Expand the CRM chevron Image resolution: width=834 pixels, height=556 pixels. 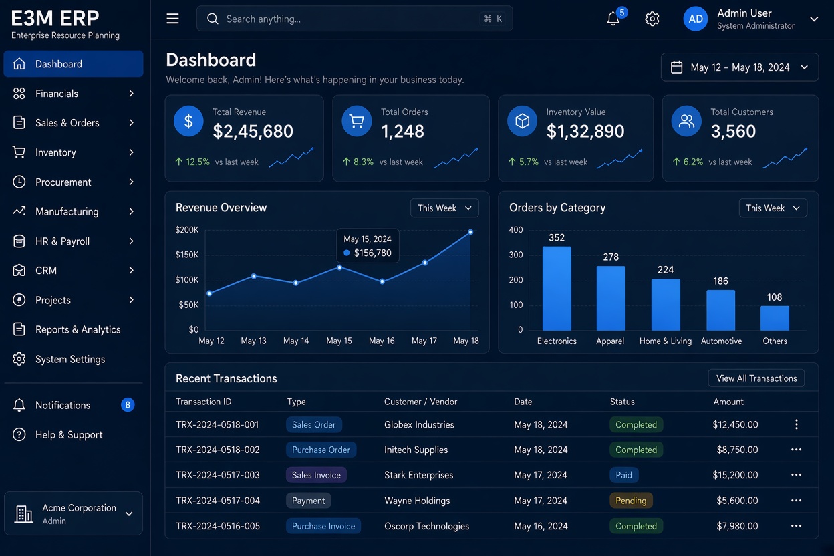pyautogui.click(x=131, y=271)
